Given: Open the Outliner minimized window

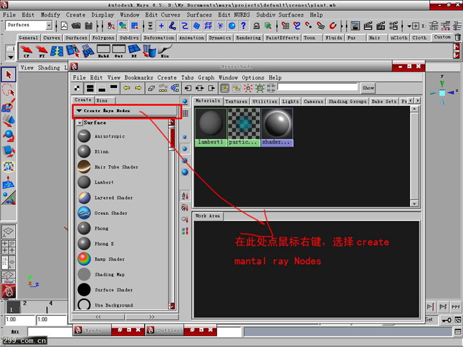Looking at the screenshot, I should 165,330.
